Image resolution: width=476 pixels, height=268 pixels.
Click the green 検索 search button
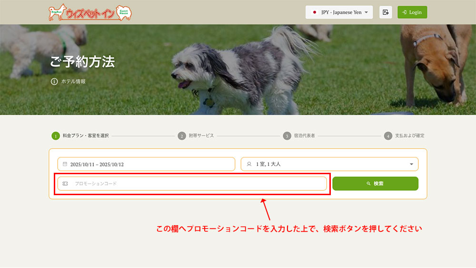pos(375,184)
